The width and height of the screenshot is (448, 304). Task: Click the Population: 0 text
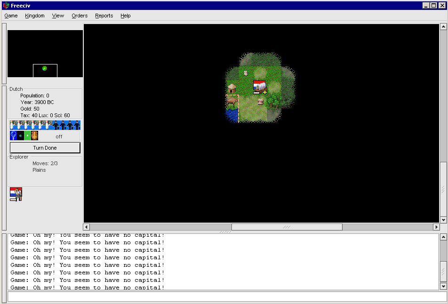(34, 96)
